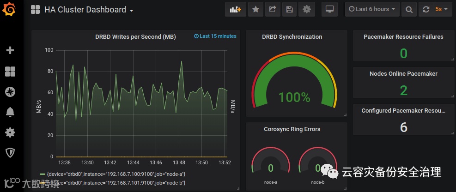Open the Alerting bell icon
Viewport: 456px width, 192px height.
(10, 112)
